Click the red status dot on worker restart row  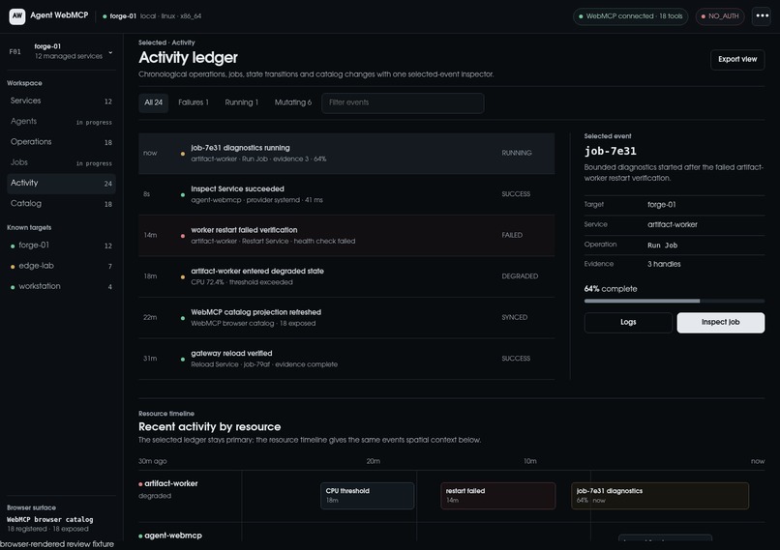183,236
